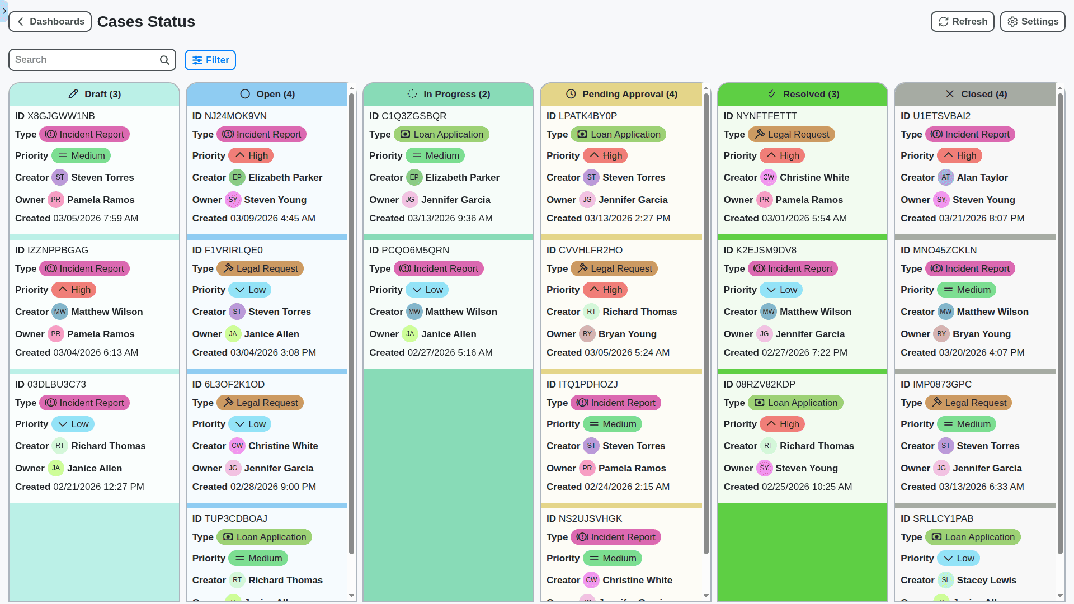The image size is (1074, 604).
Task: Click the High priority chevron on card IZZNPPBGAG
Action: pyautogui.click(x=62, y=290)
